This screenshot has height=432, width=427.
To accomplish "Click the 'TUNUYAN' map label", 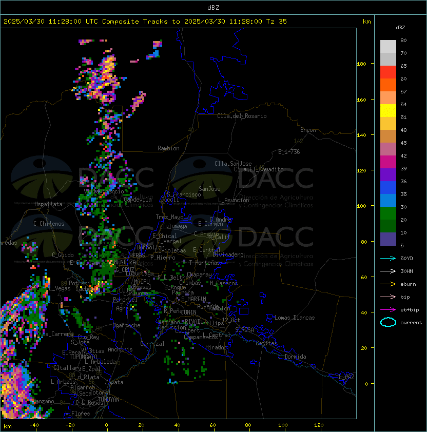I will 109,400.
